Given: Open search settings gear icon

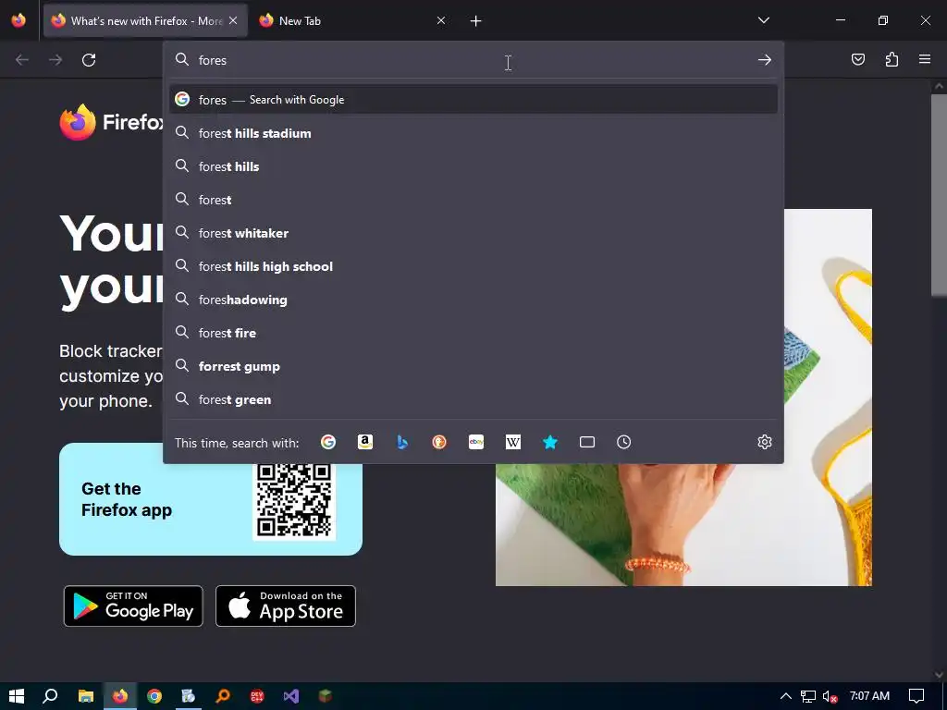Looking at the screenshot, I should tap(765, 442).
